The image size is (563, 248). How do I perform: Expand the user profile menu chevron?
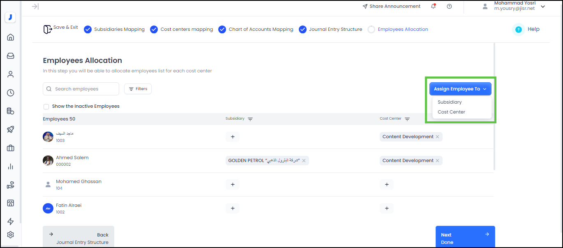(x=543, y=7)
